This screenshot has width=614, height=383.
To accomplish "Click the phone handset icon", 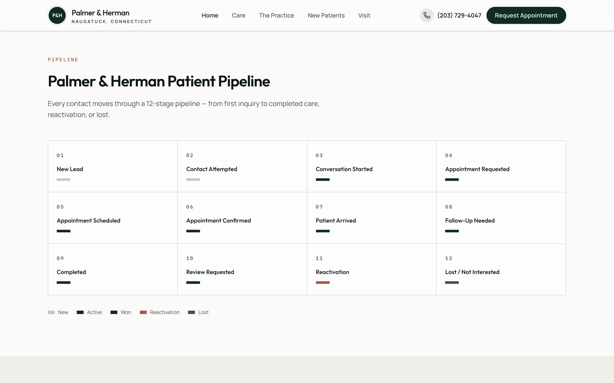I will tap(427, 15).
